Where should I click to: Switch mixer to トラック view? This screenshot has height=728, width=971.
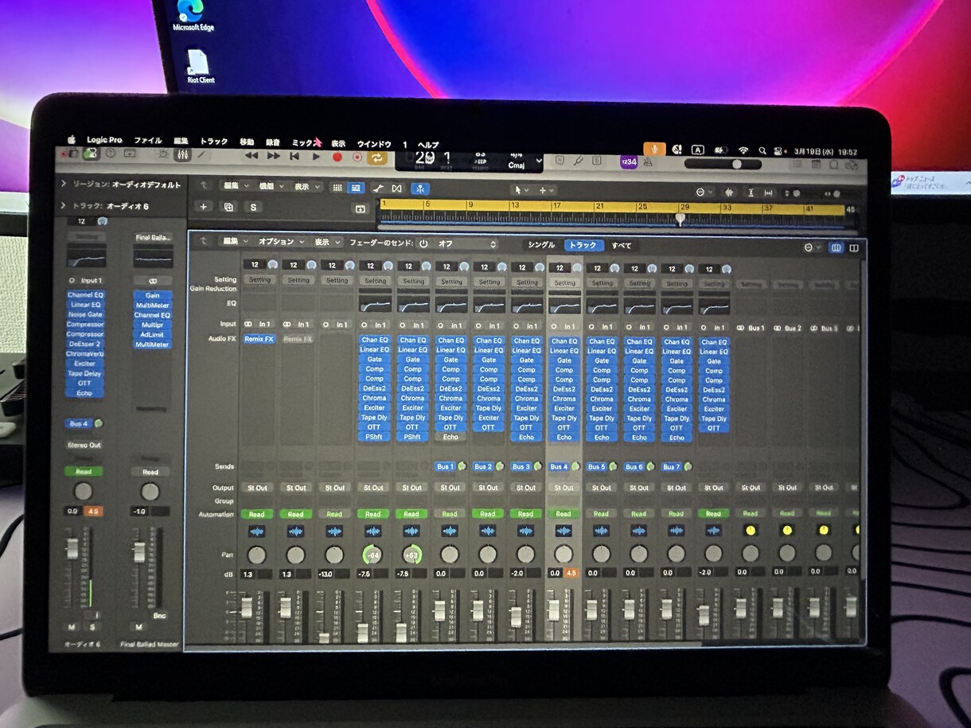pyautogui.click(x=583, y=245)
